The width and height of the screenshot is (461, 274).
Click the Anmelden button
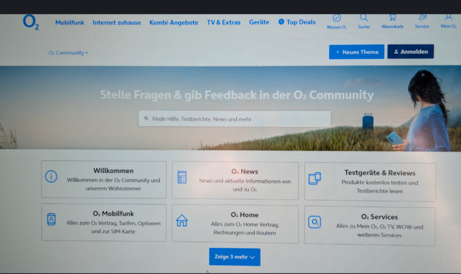(x=411, y=52)
